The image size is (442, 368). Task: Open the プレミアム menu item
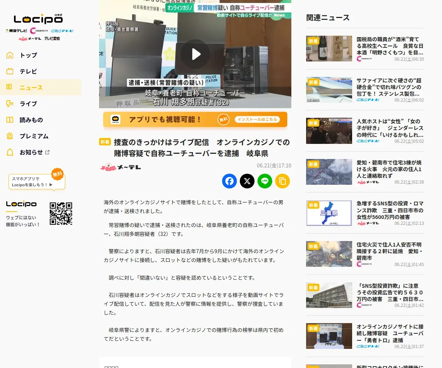(x=41, y=136)
